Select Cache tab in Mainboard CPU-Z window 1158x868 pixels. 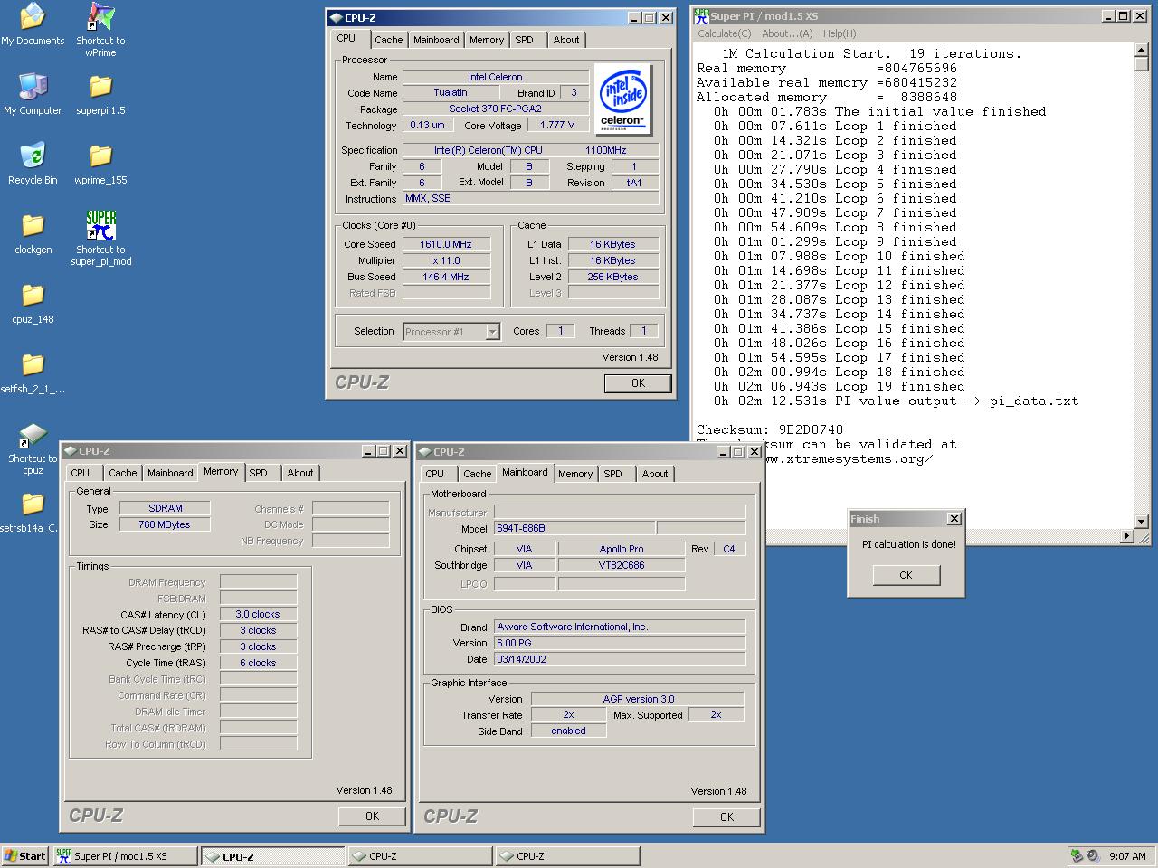[x=478, y=474]
